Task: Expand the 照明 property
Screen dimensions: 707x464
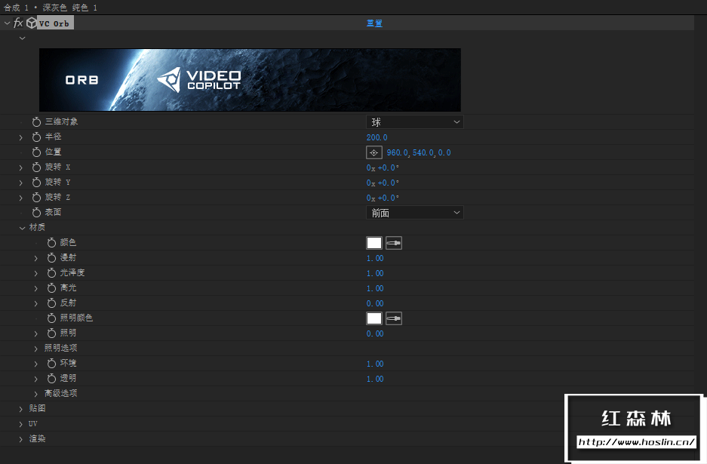Action: [35, 333]
